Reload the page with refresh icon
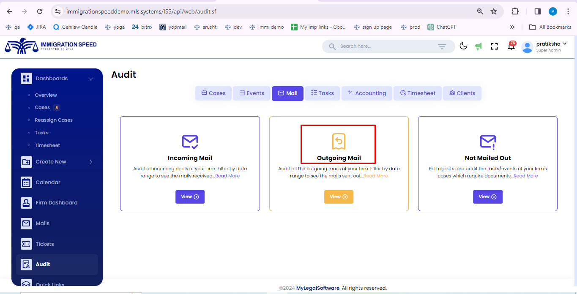This screenshot has height=294, width=577. [40, 11]
